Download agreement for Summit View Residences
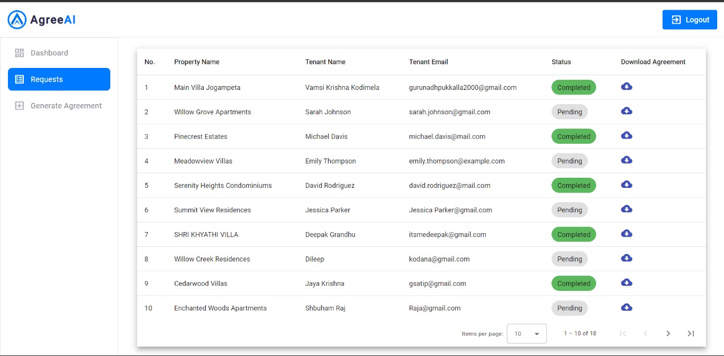 click(x=627, y=209)
